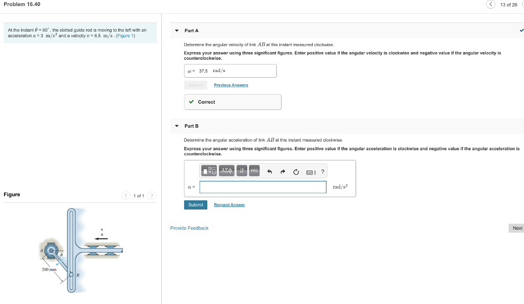The height and width of the screenshot is (304, 524).
Task: Select the vec vector notation icon
Action: tap(254, 171)
